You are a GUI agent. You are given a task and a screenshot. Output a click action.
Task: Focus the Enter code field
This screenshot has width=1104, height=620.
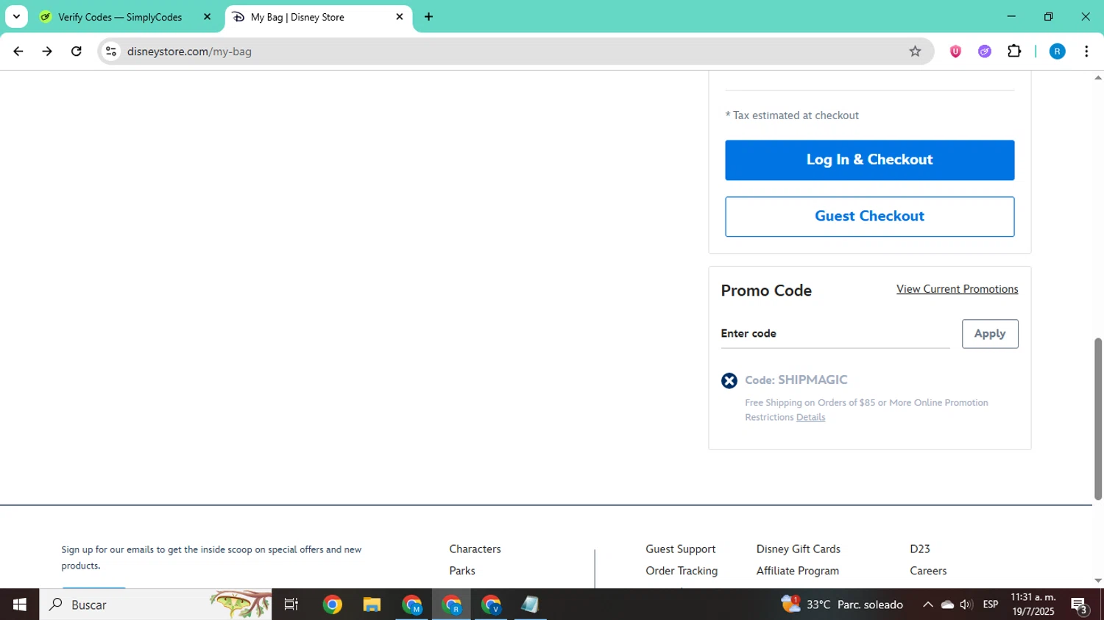[x=835, y=334]
